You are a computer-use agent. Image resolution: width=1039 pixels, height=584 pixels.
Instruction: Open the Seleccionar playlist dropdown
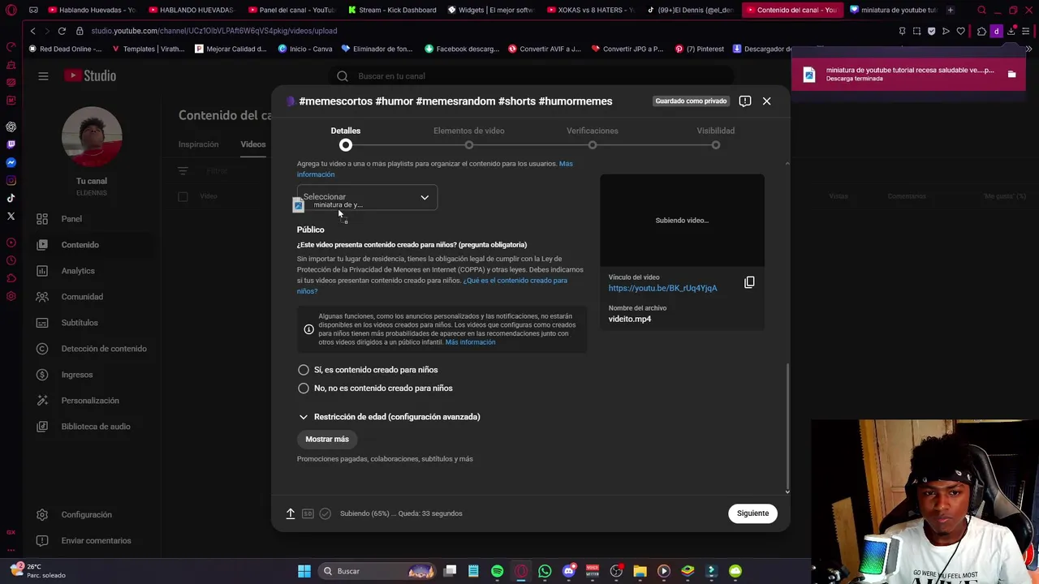367,197
